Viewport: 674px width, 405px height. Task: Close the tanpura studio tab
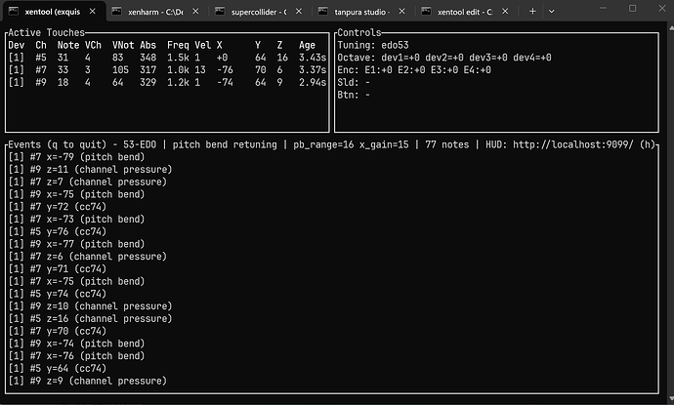[x=401, y=12]
